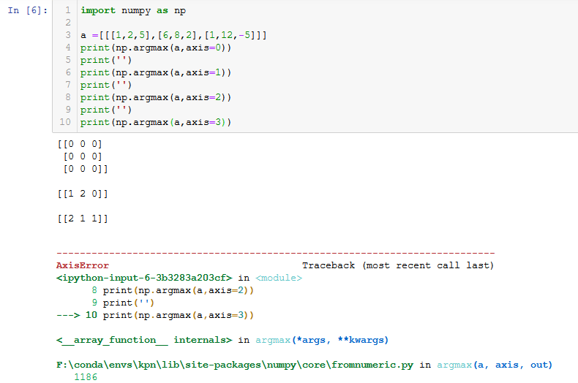Click the line number 1186 in traceback

click(86, 377)
